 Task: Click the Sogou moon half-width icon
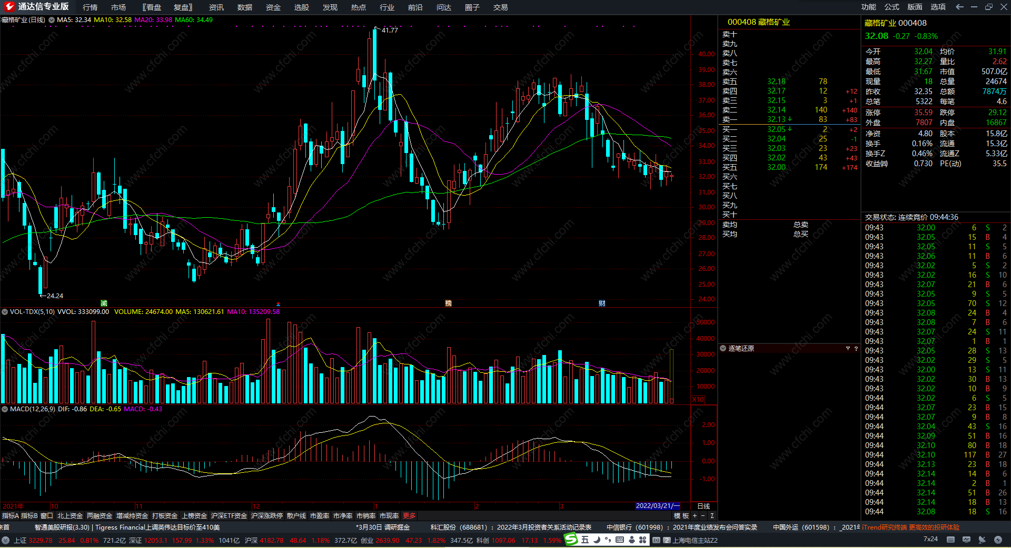coord(597,540)
